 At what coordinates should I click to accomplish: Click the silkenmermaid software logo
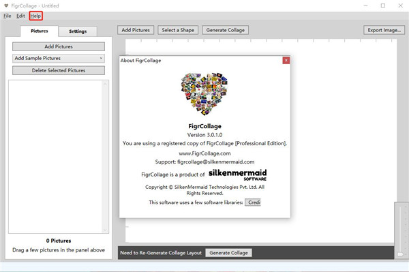tap(237, 175)
